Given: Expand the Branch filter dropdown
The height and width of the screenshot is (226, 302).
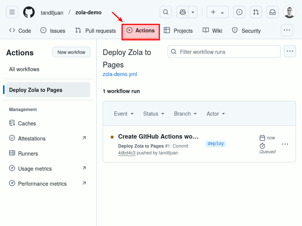Looking at the screenshot, I should (185, 114).
